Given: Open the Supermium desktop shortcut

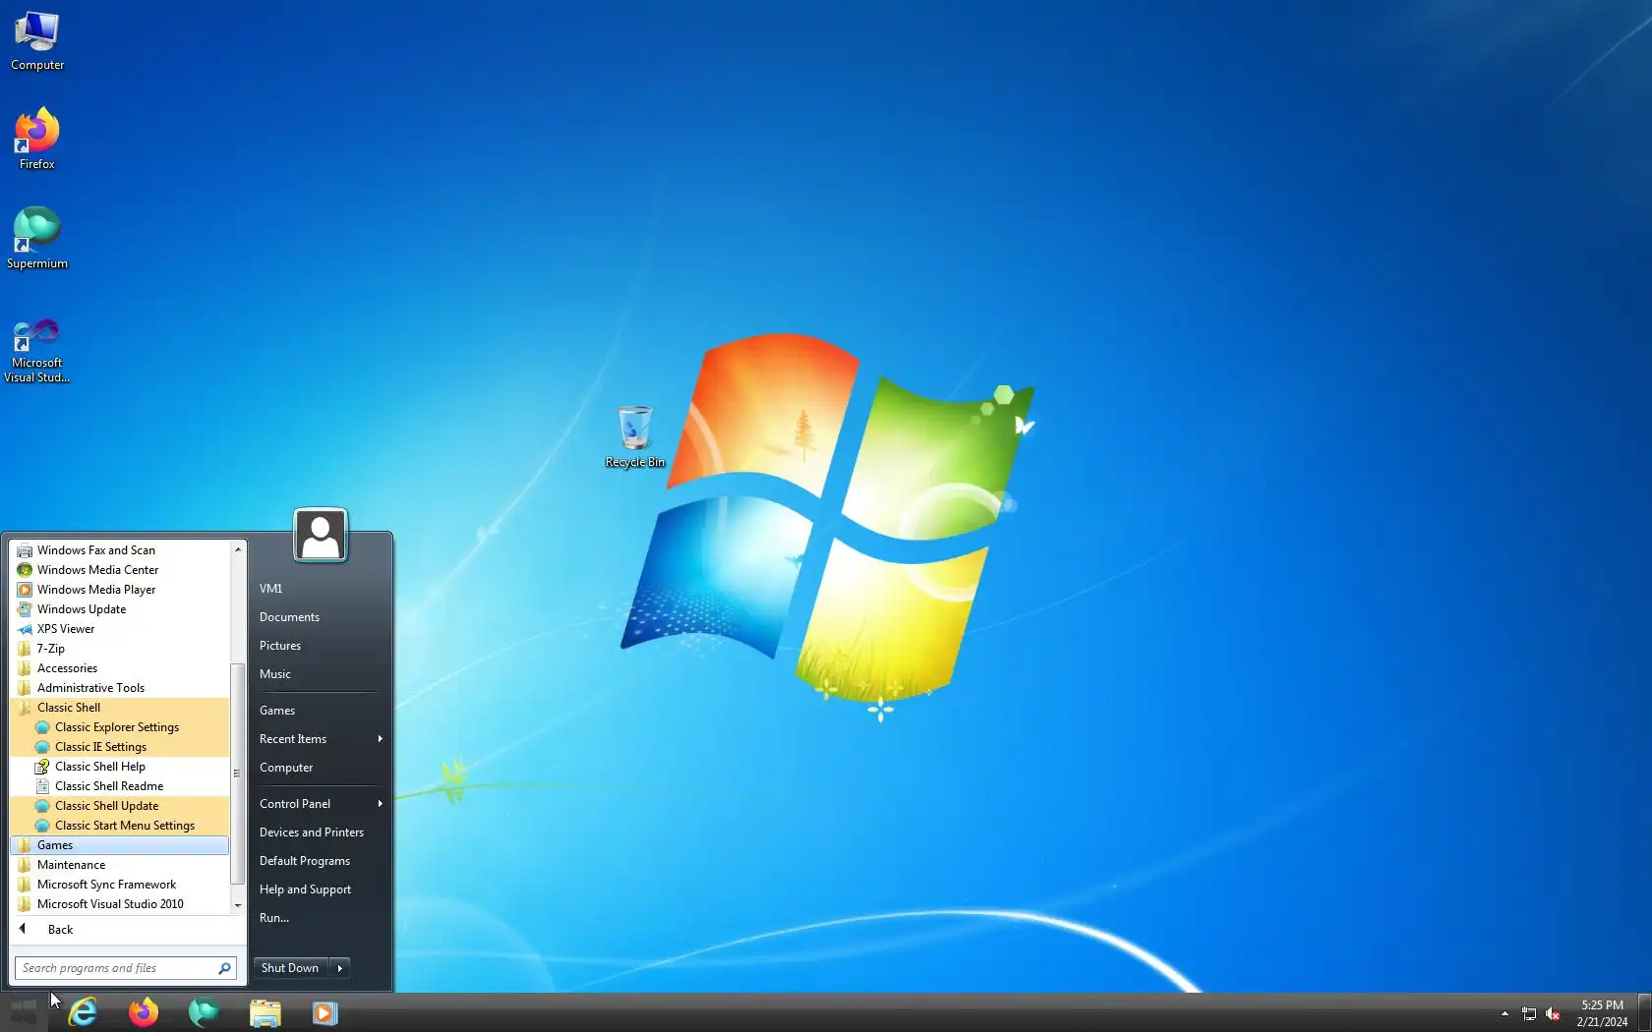Looking at the screenshot, I should coord(37,239).
